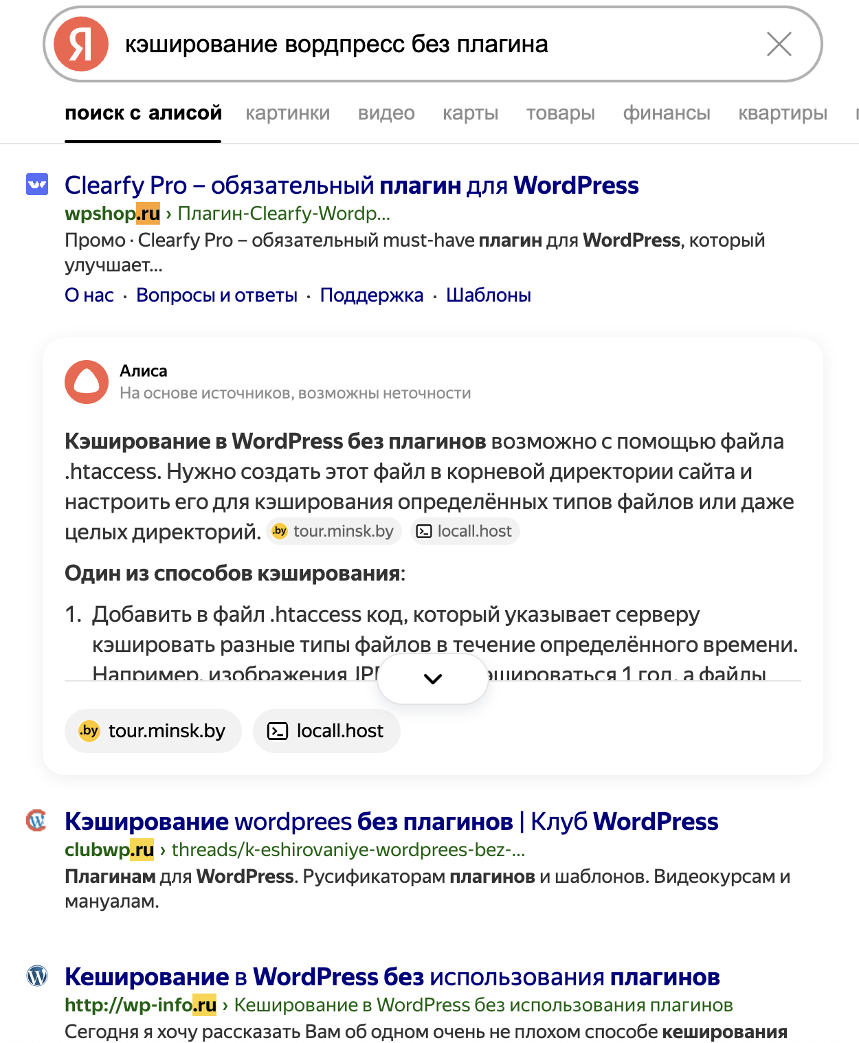Expand the Алиса answer with chevron
The image size is (859, 1043).
pos(433,679)
